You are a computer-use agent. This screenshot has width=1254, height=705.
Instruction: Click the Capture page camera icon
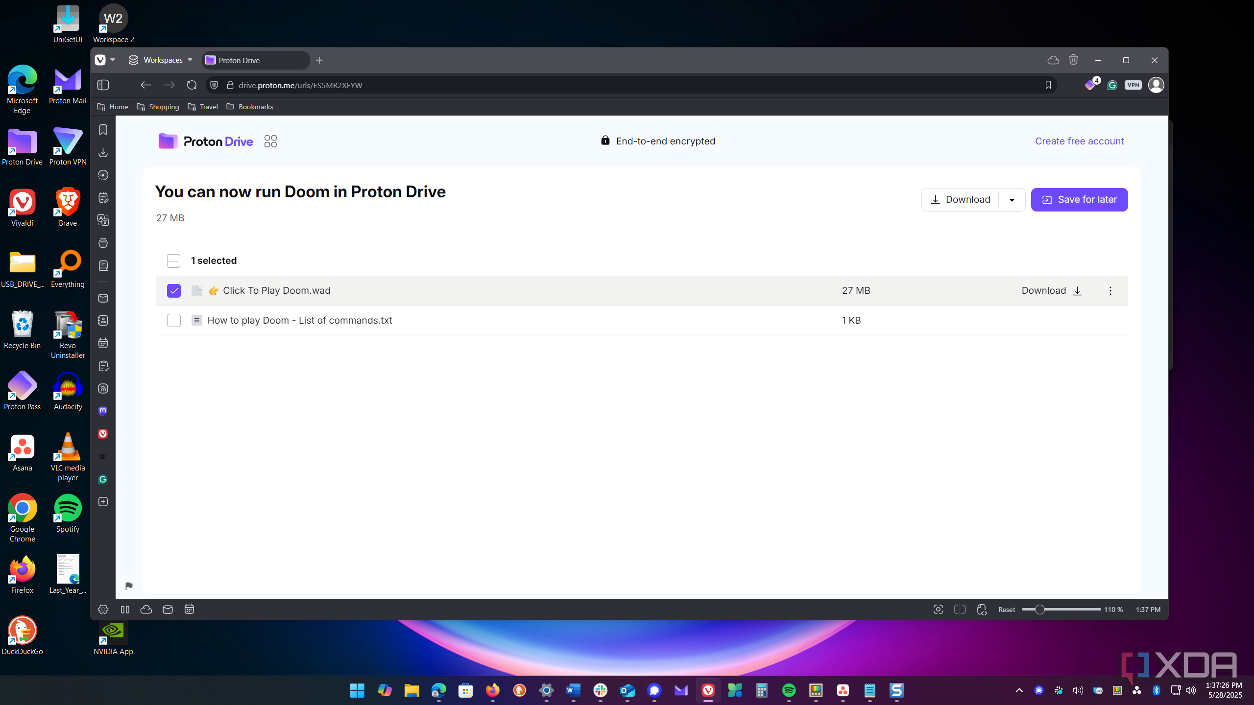(x=938, y=610)
